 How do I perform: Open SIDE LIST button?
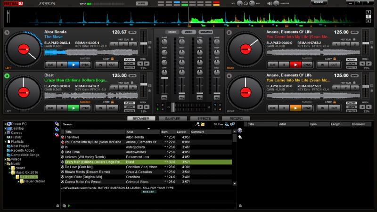click(x=148, y=192)
